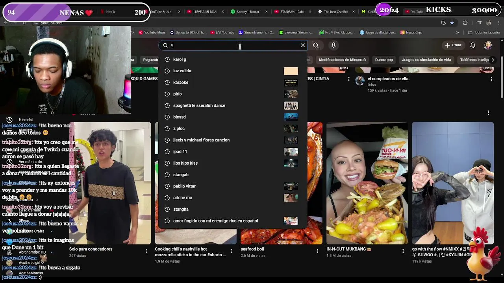The image size is (504, 283).
Task: Bookmark this page with star icon
Action: click(452, 23)
